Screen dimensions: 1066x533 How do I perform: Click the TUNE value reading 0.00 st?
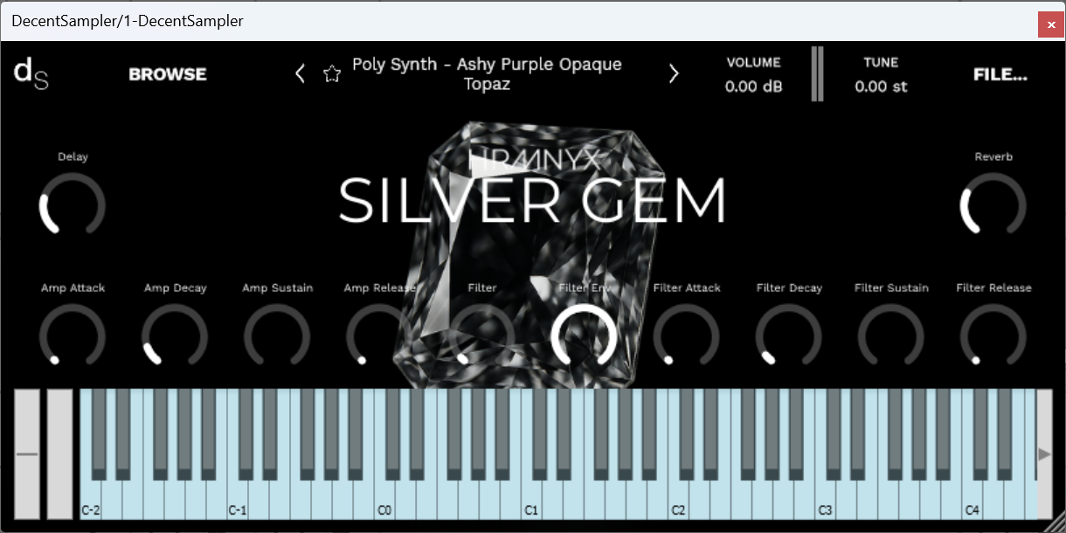(882, 87)
